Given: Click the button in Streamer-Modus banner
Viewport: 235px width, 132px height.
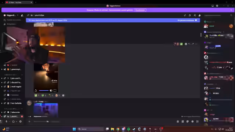Looking at the screenshot, I should pyautogui.click(x=140, y=10).
